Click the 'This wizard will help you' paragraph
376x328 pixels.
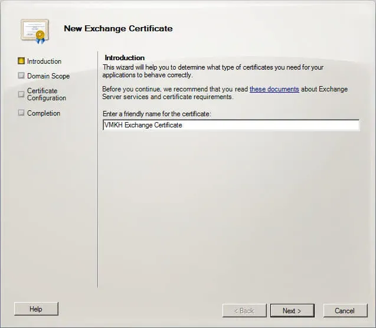tap(213, 71)
